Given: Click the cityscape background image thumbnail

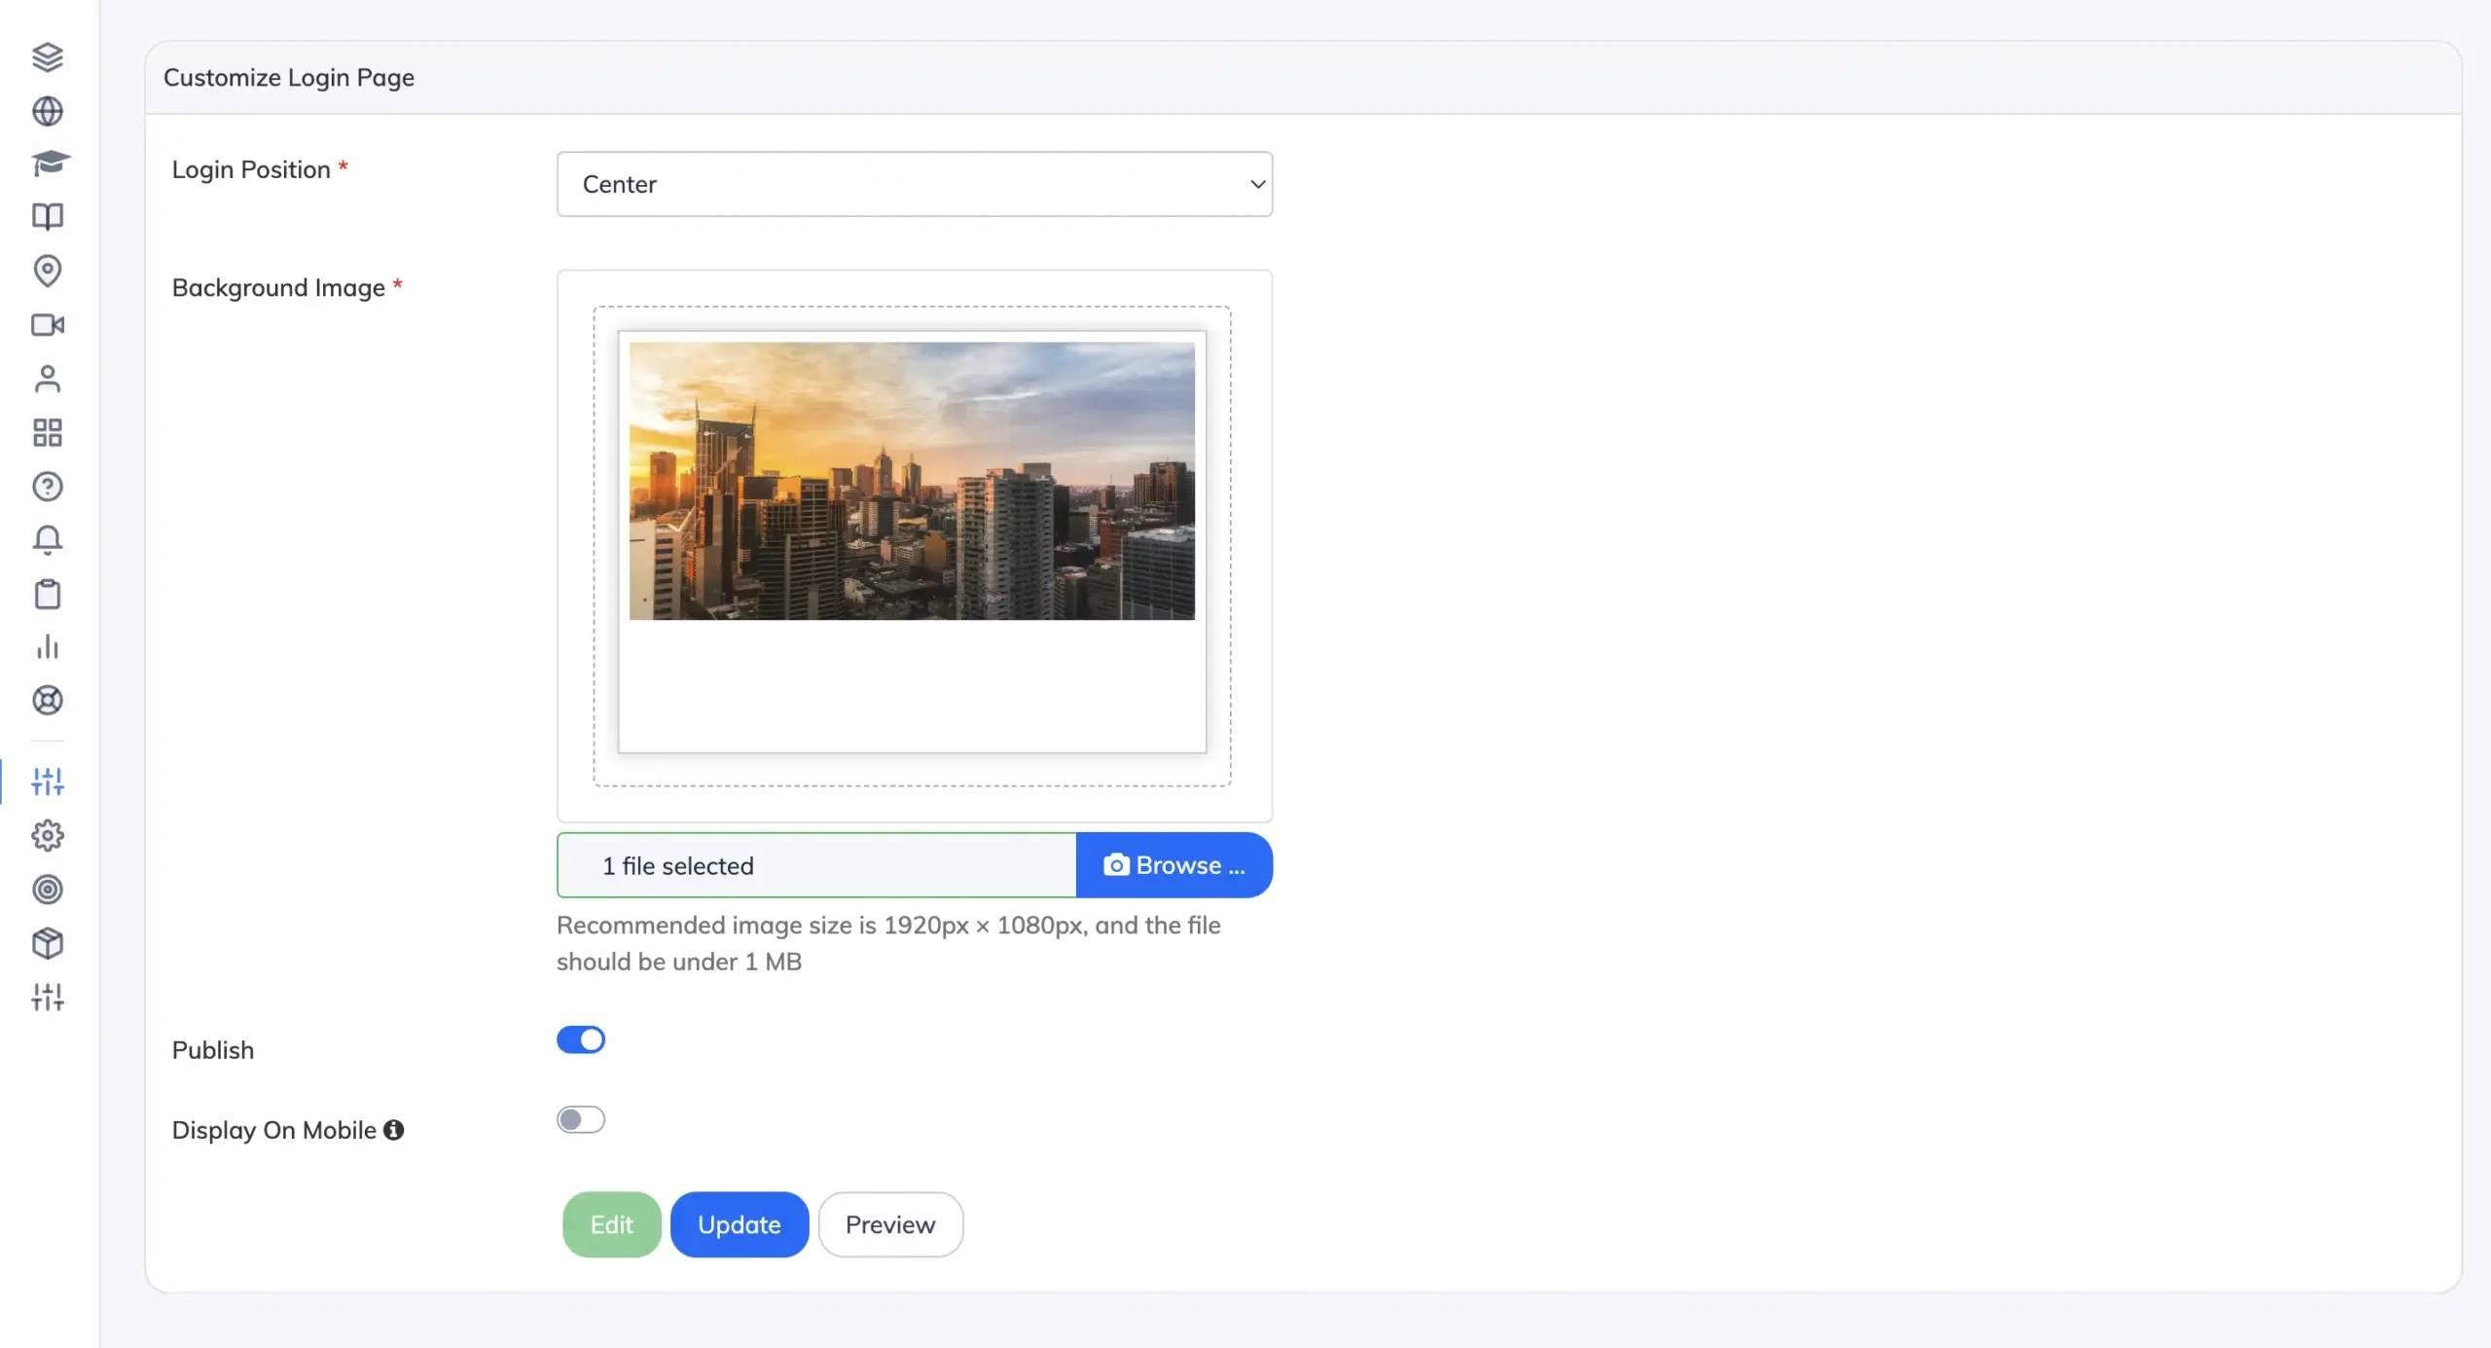Looking at the screenshot, I should (913, 478).
